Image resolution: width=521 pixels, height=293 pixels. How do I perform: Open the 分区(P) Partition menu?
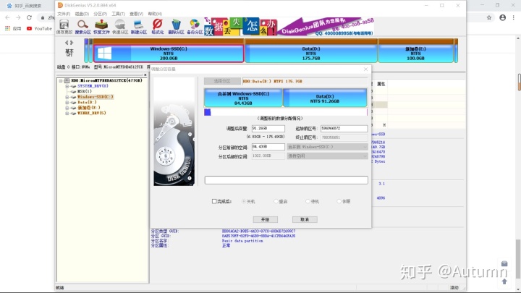[x=100, y=14]
